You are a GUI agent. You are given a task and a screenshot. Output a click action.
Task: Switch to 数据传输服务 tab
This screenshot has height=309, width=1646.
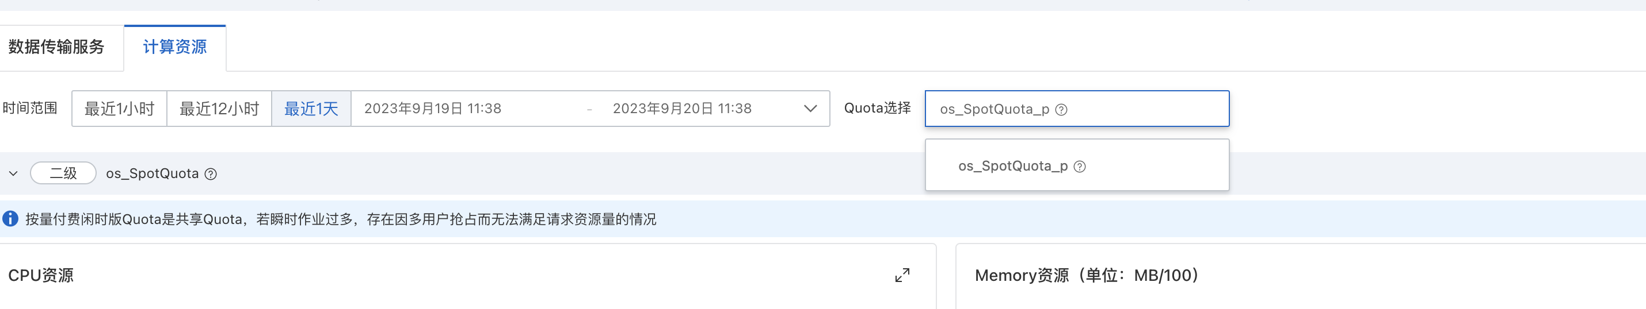(56, 47)
